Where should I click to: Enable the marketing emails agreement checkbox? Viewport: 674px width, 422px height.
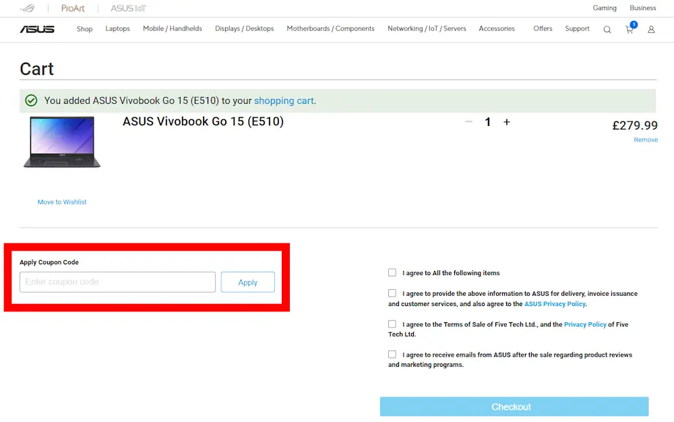pyautogui.click(x=392, y=355)
